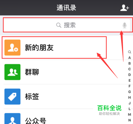Open the green Group Chat icon
The image size is (133, 124).
[x=13, y=72]
